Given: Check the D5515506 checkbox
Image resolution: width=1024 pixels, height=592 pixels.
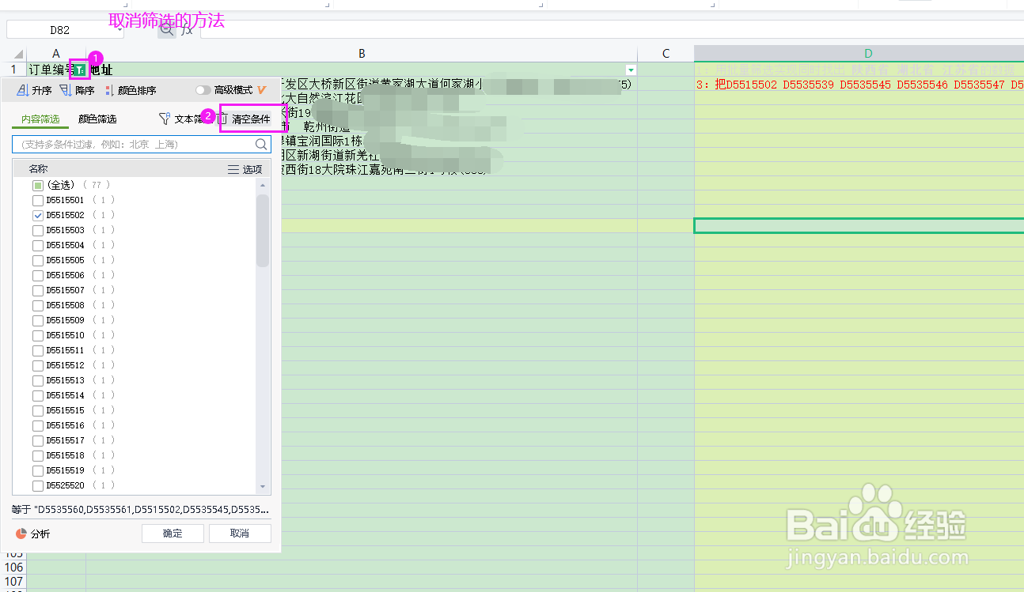Looking at the screenshot, I should (37, 275).
